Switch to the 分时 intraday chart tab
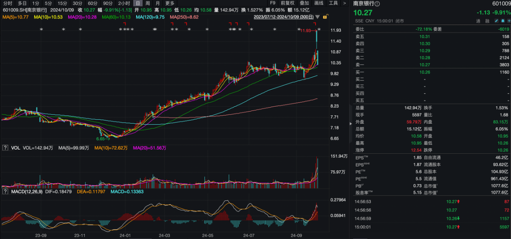The height and width of the screenshot is (239, 511). (8, 3)
